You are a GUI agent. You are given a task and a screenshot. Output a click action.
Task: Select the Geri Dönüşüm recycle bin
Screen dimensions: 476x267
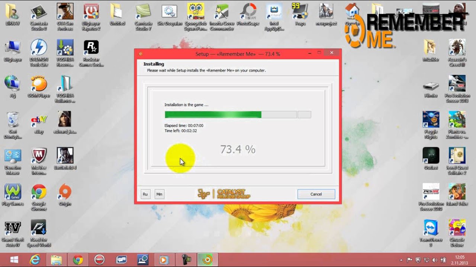13,125
